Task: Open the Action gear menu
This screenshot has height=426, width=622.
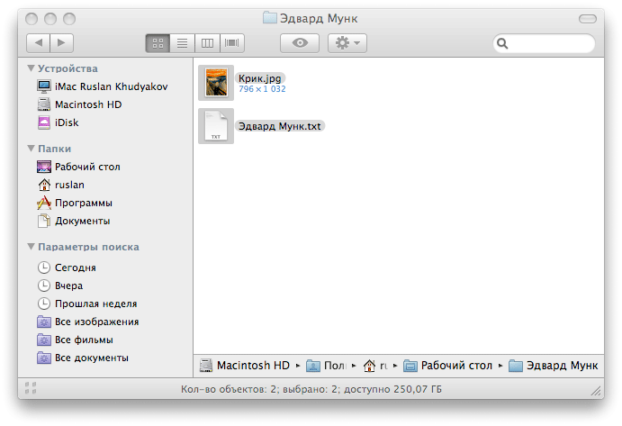Action: pyautogui.click(x=347, y=42)
